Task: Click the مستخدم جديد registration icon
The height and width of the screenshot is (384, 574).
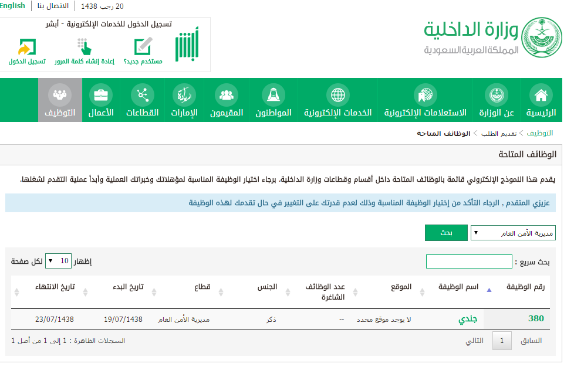Action: point(143,46)
